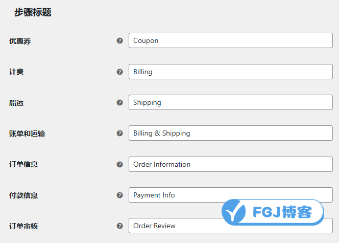View help icon for 付款信息
The image size is (339, 243).
coord(119,195)
